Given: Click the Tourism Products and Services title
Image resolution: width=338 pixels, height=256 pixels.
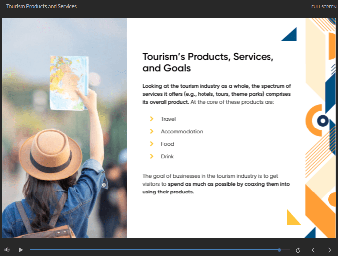Looking at the screenshot, I should point(42,6).
